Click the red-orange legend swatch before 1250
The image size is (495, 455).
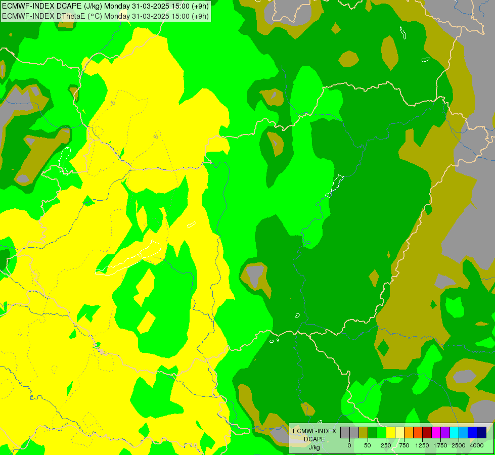(x=418, y=433)
